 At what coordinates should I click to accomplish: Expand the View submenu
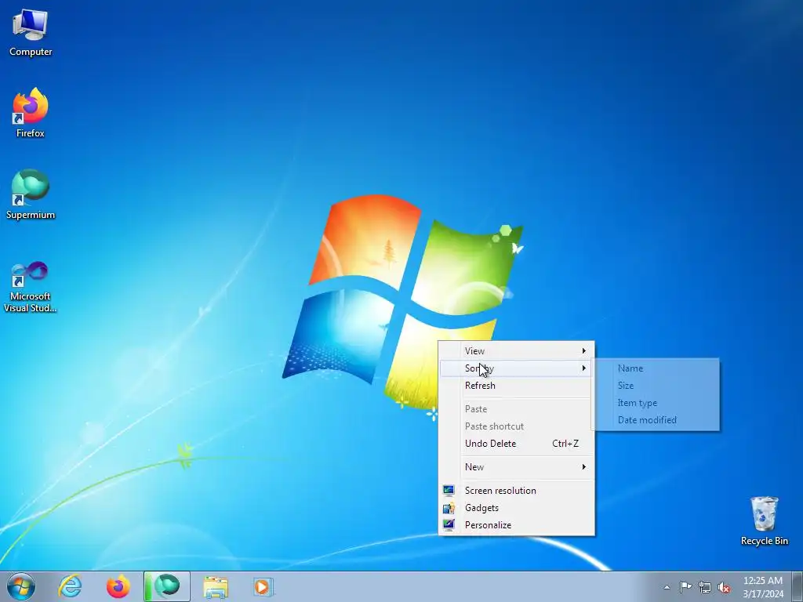pyautogui.click(x=516, y=350)
